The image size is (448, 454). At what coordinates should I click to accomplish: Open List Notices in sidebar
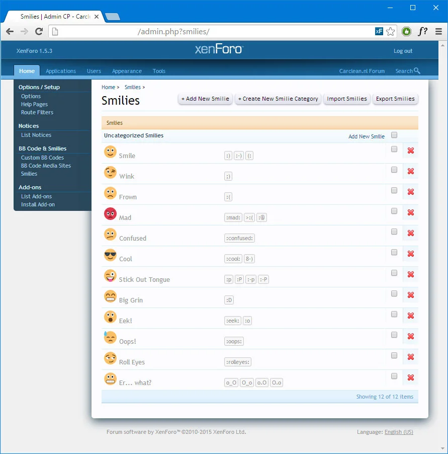tap(36, 135)
